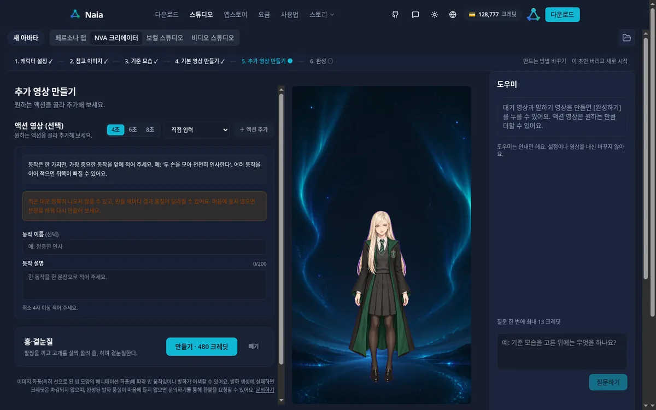Submit with the 질문하기 button

(x=608, y=382)
